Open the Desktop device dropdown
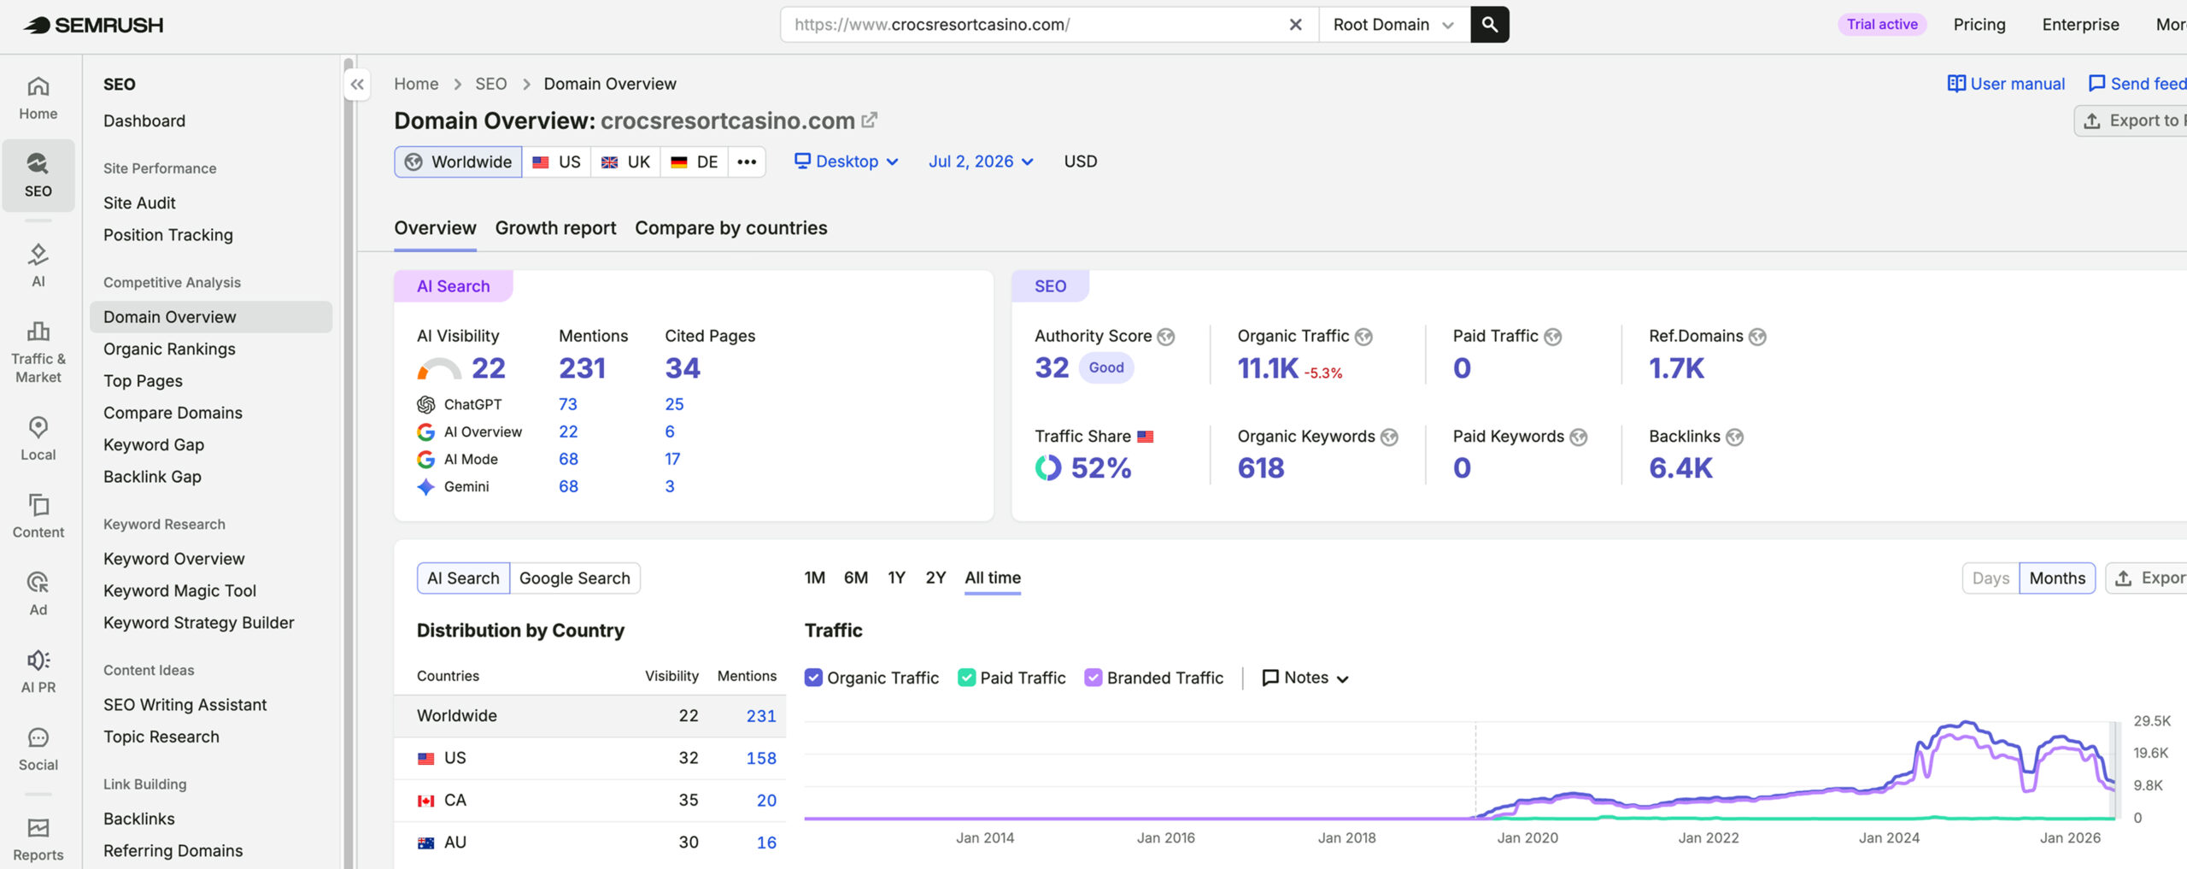Image resolution: width=2187 pixels, height=869 pixels. (x=847, y=161)
